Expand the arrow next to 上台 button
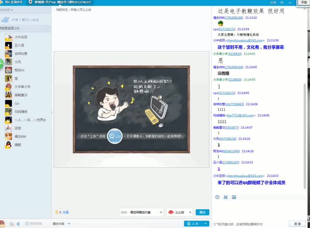Viewport: 310px width, 228px height. point(206,224)
